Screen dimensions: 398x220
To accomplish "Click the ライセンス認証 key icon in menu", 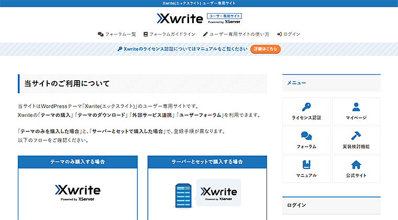I will (306, 107).
